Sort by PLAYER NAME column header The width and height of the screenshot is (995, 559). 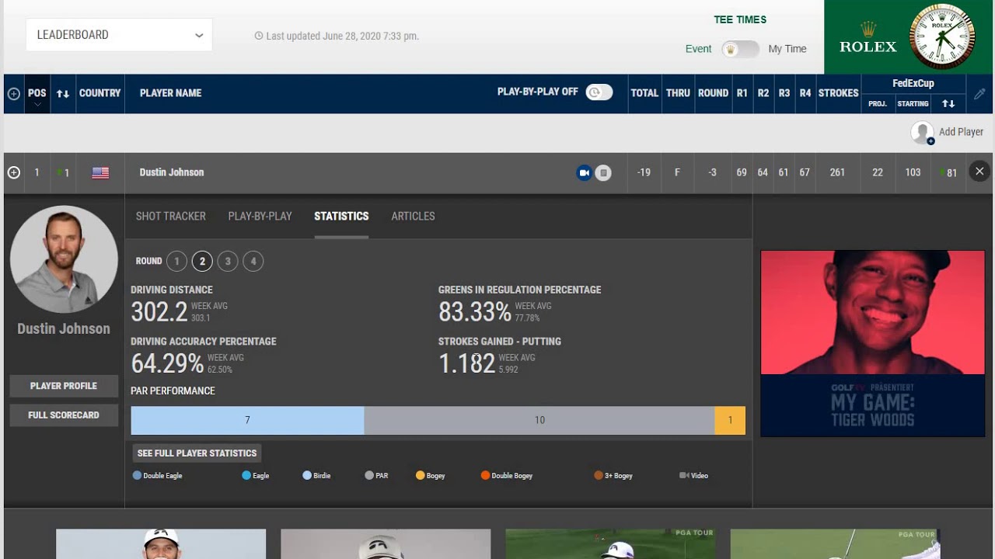(170, 93)
